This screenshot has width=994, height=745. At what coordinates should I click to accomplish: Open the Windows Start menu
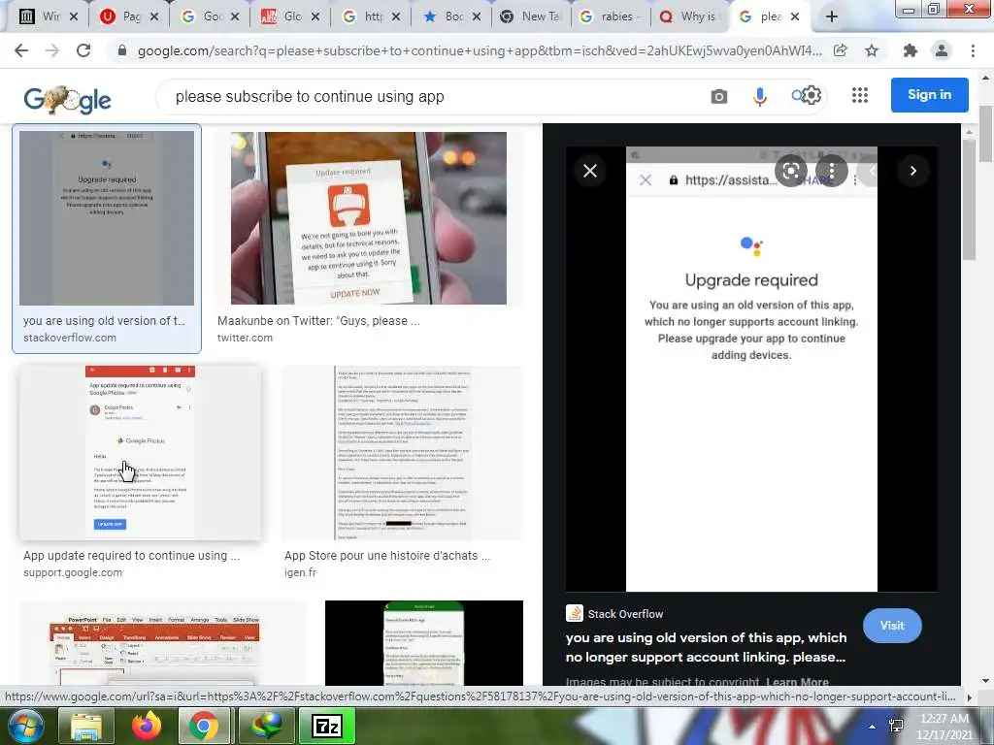coord(24,726)
